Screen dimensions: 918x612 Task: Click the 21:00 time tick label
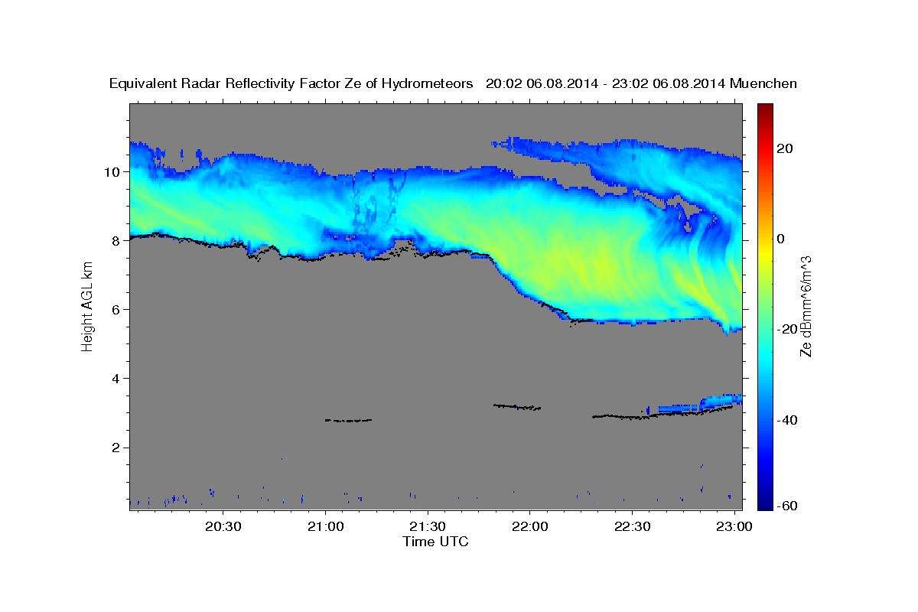325,527
